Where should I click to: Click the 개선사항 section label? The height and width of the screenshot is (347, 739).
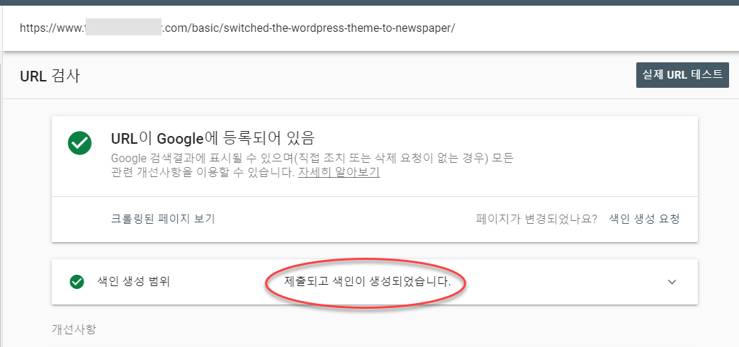74,329
